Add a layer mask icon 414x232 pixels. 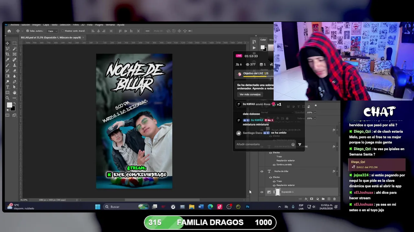point(311,199)
